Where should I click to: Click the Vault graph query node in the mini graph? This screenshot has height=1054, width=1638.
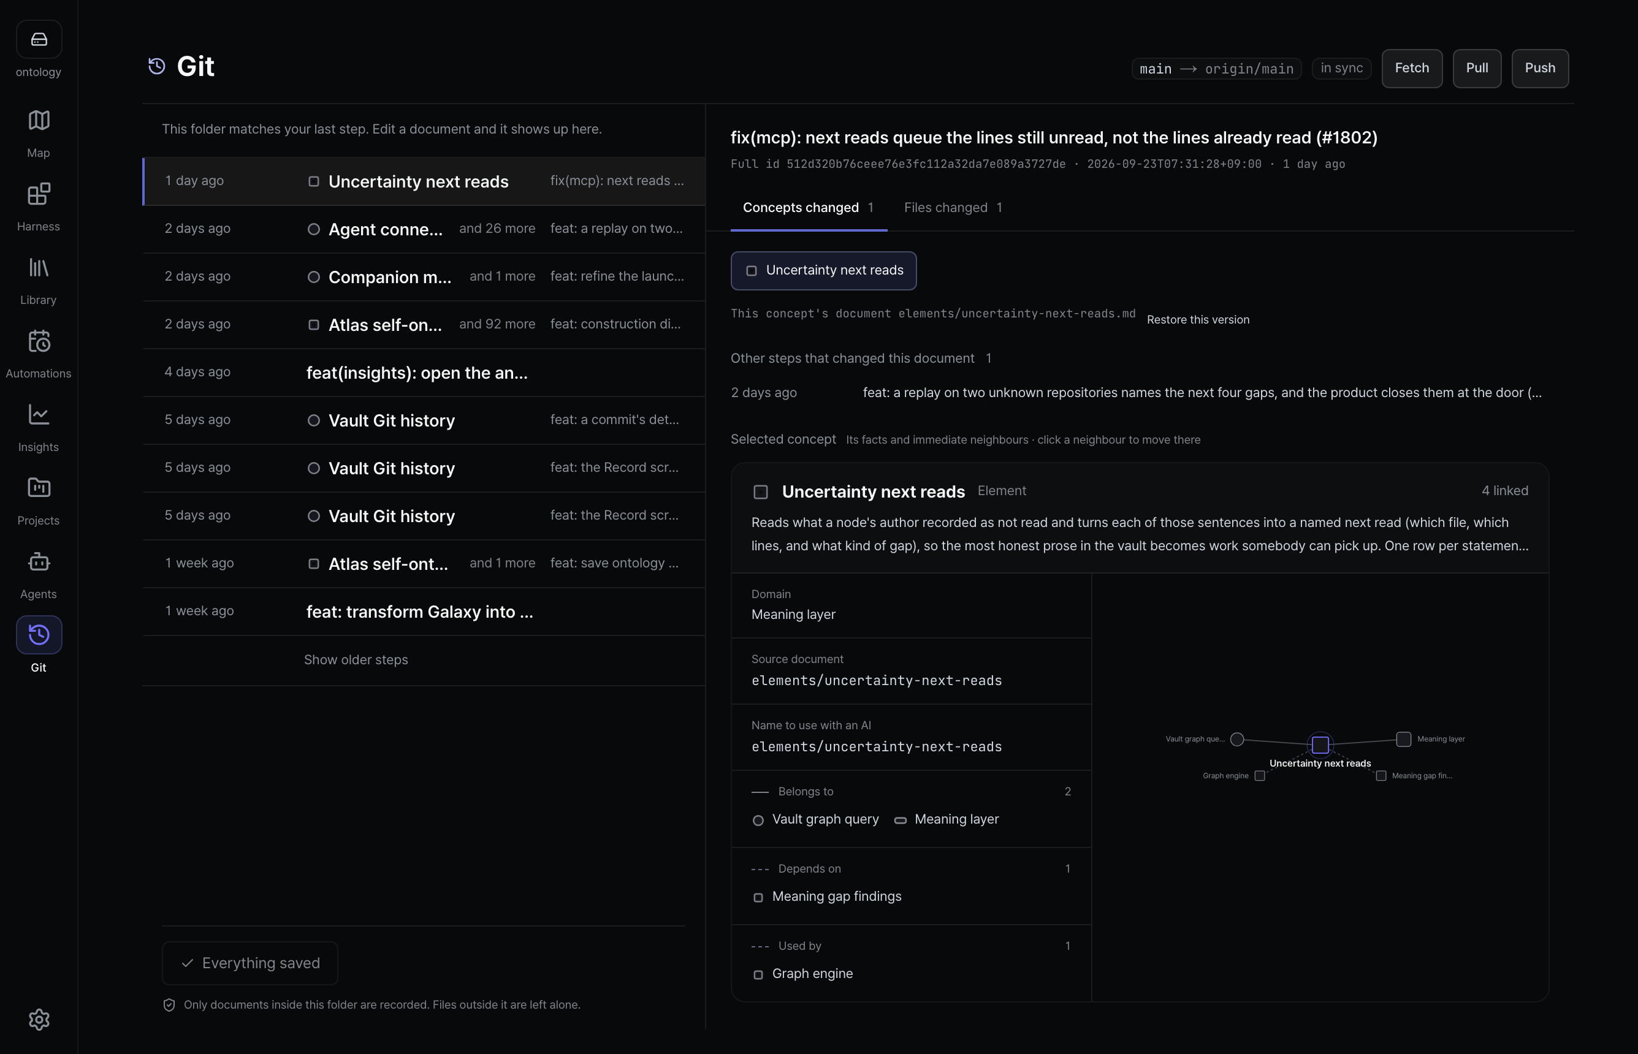click(x=1237, y=739)
